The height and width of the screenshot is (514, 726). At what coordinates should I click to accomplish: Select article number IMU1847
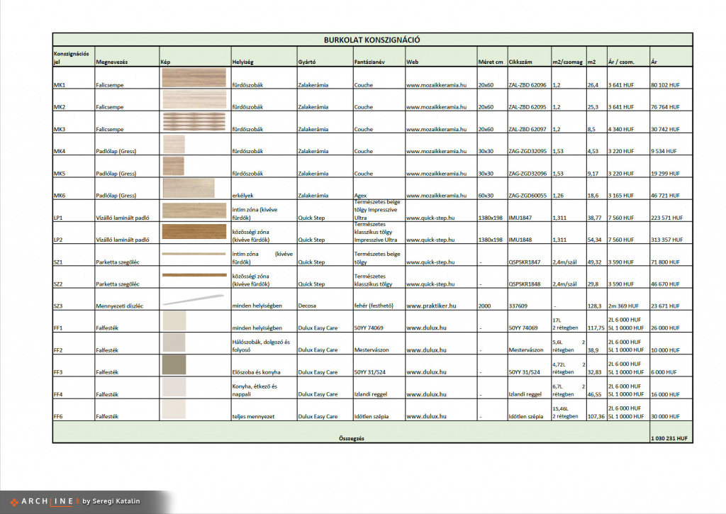[x=520, y=218]
